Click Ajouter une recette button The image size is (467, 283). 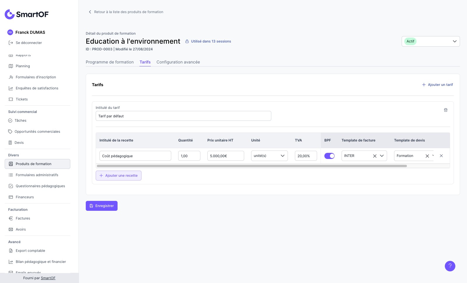(x=118, y=176)
